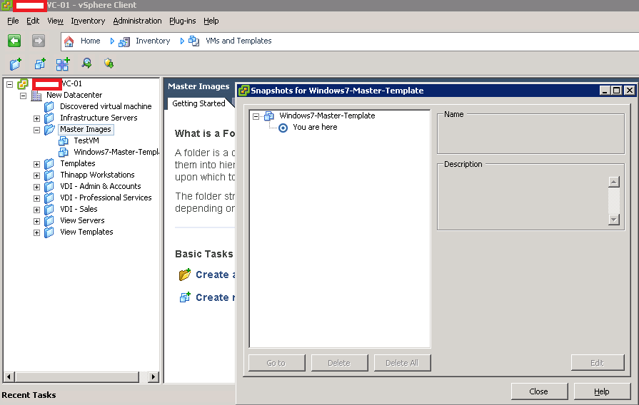This screenshot has width=639, height=405.
Task: Click the grey Forward navigation arrow
Action: (x=39, y=41)
